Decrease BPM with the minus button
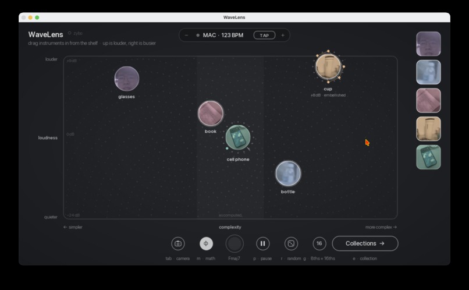This screenshot has width=469, height=290. 186,36
